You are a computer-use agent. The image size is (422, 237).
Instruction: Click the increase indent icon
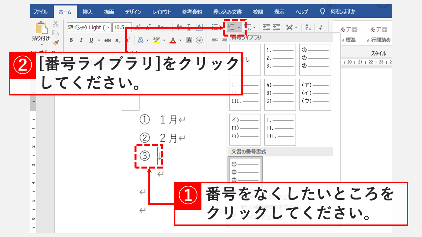click(276, 27)
